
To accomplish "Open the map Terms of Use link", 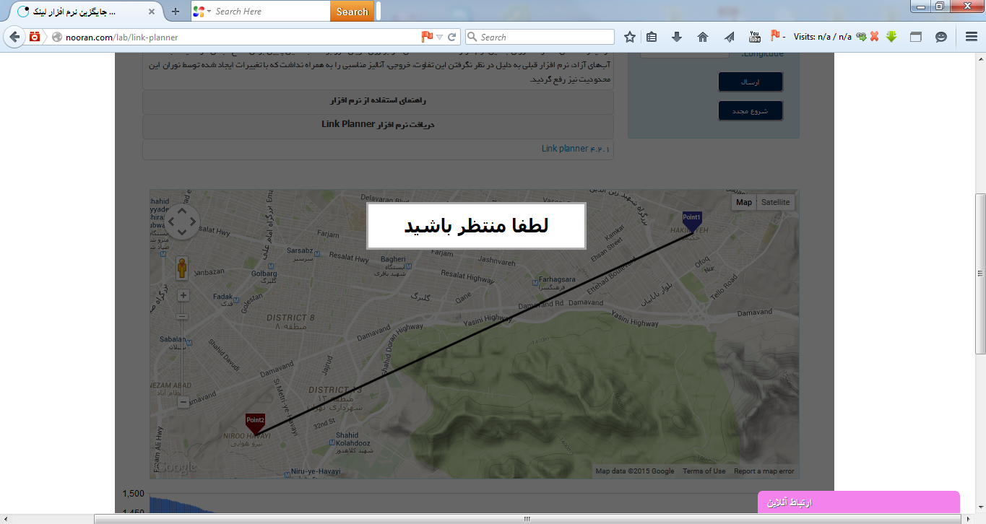I will tap(704, 471).
